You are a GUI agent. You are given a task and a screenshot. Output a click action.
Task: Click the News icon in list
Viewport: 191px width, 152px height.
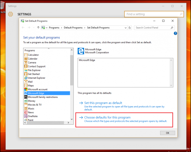point(26,112)
